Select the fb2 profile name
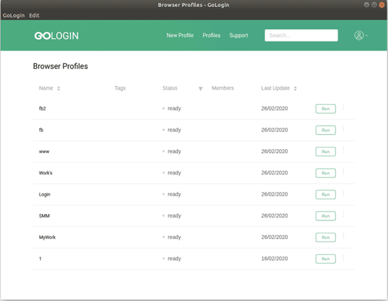The image size is (388, 301). pos(42,108)
